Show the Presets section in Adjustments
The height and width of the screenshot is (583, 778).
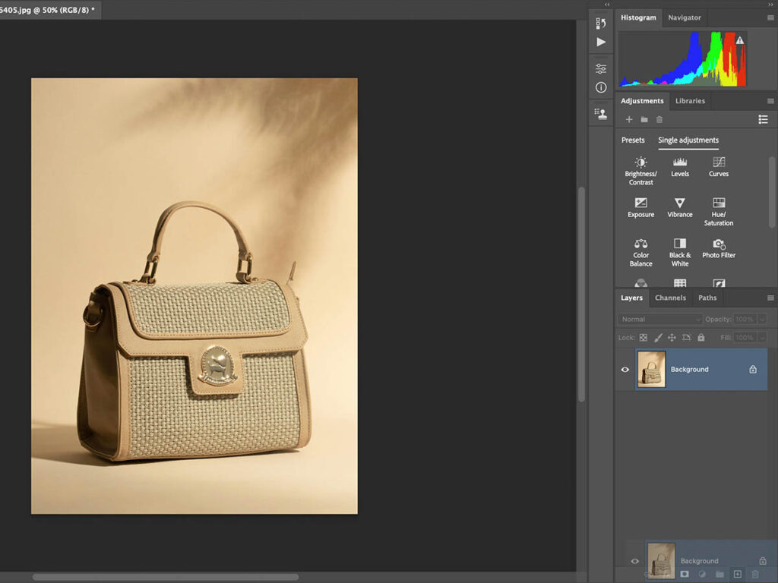point(633,140)
